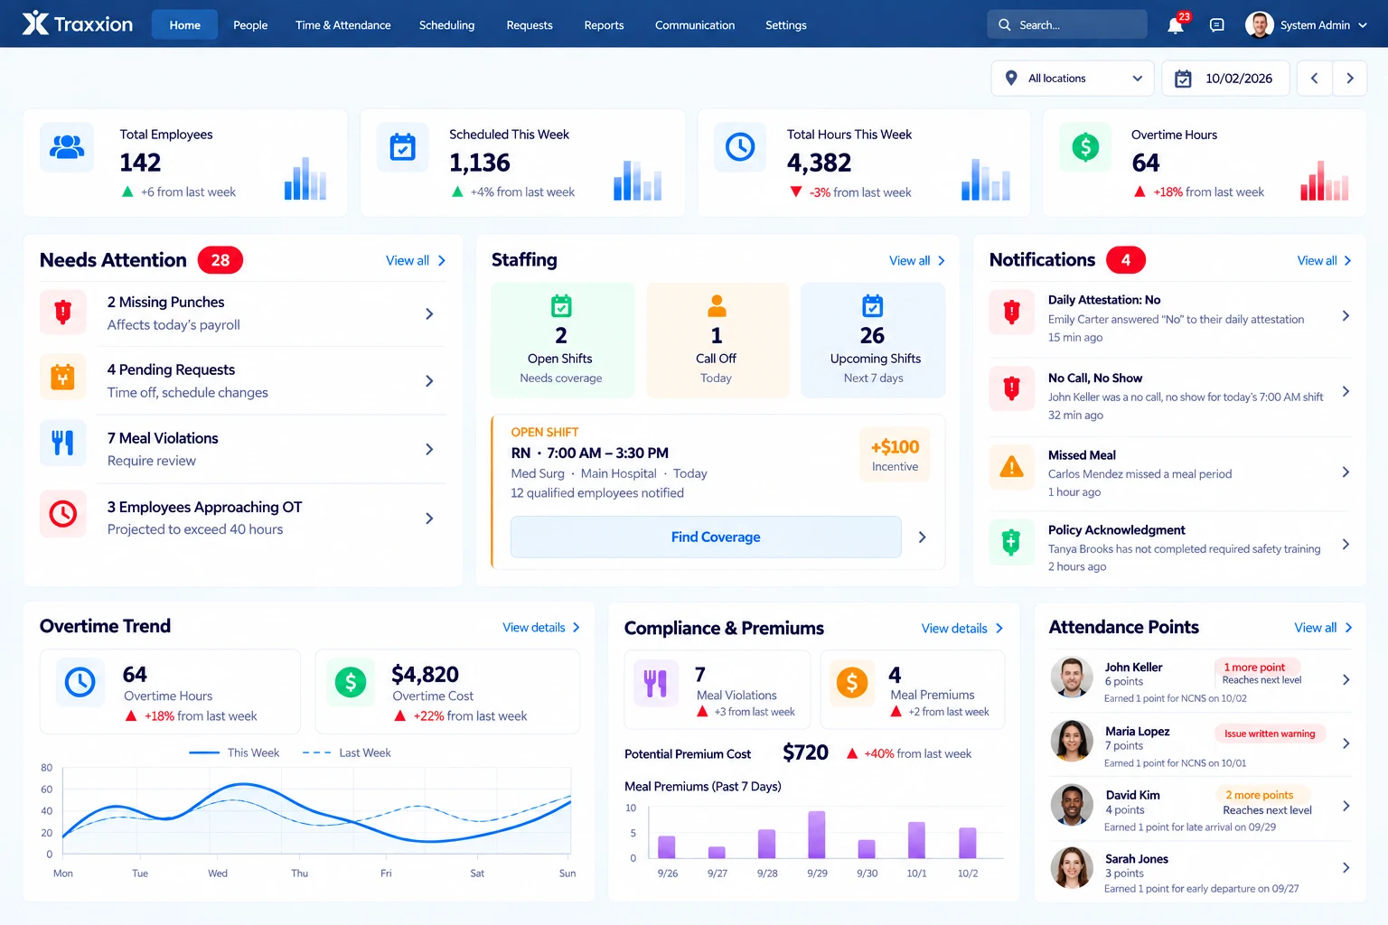Viewport: 1388px width, 925px height.
Task: Click the Total Employees people icon
Action: coord(67,146)
